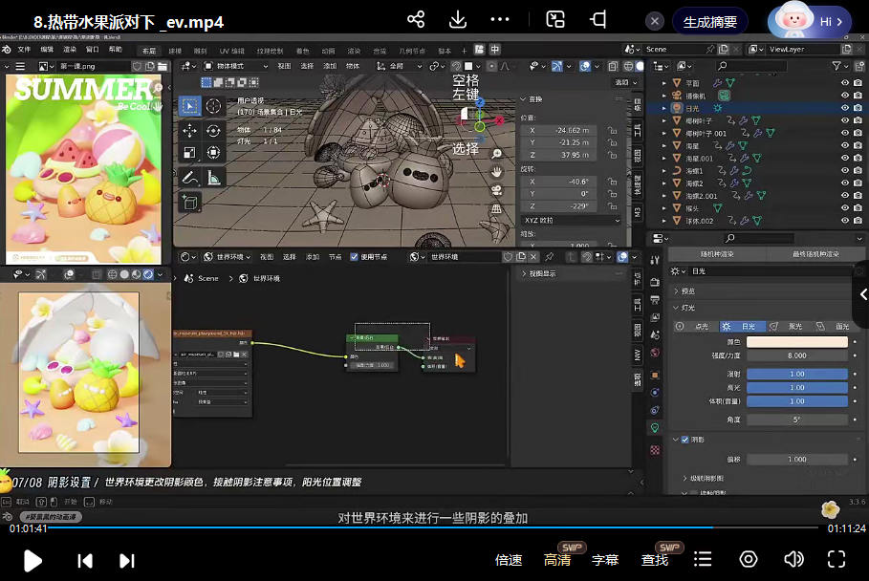
Task: Toggle the 使用节点 checkbox
Action: coord(355,256)
